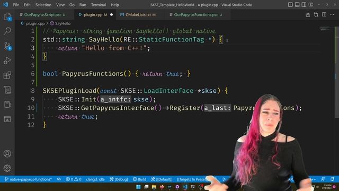The width and height of the screenshot is (339, 191).
Task: Open the Search view in activity bar
Action: point(7,31)
